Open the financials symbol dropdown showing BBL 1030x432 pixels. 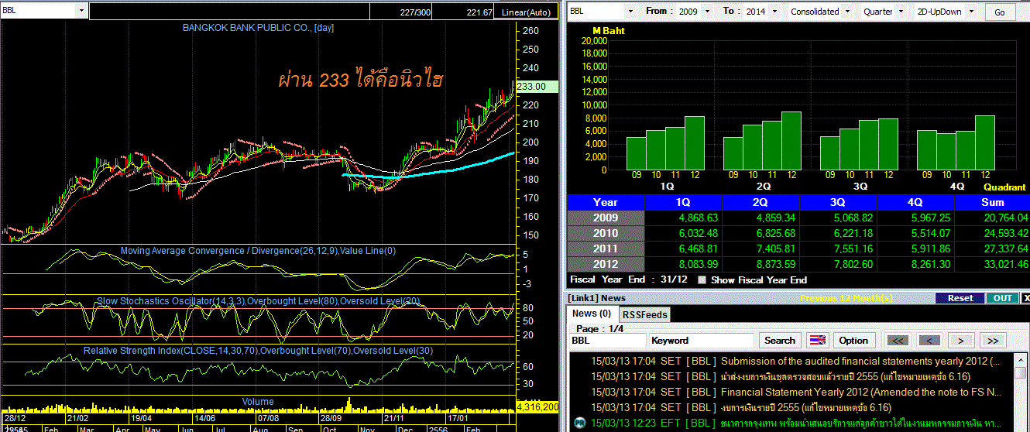(x=630, y=12)
